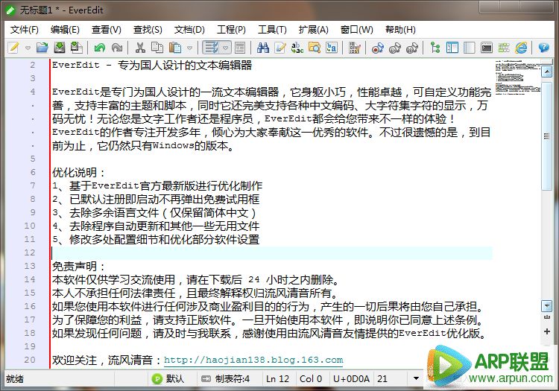Open the Replace text tool (abc icon)
559x391 pixels.
(x=297, y=48)
